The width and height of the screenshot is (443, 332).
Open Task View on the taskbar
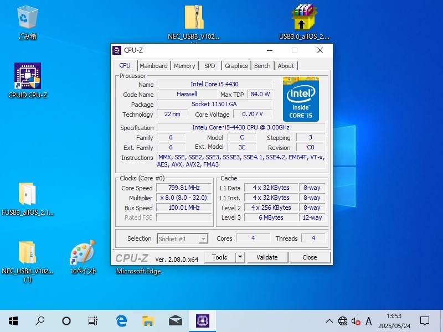click(92, 321)
